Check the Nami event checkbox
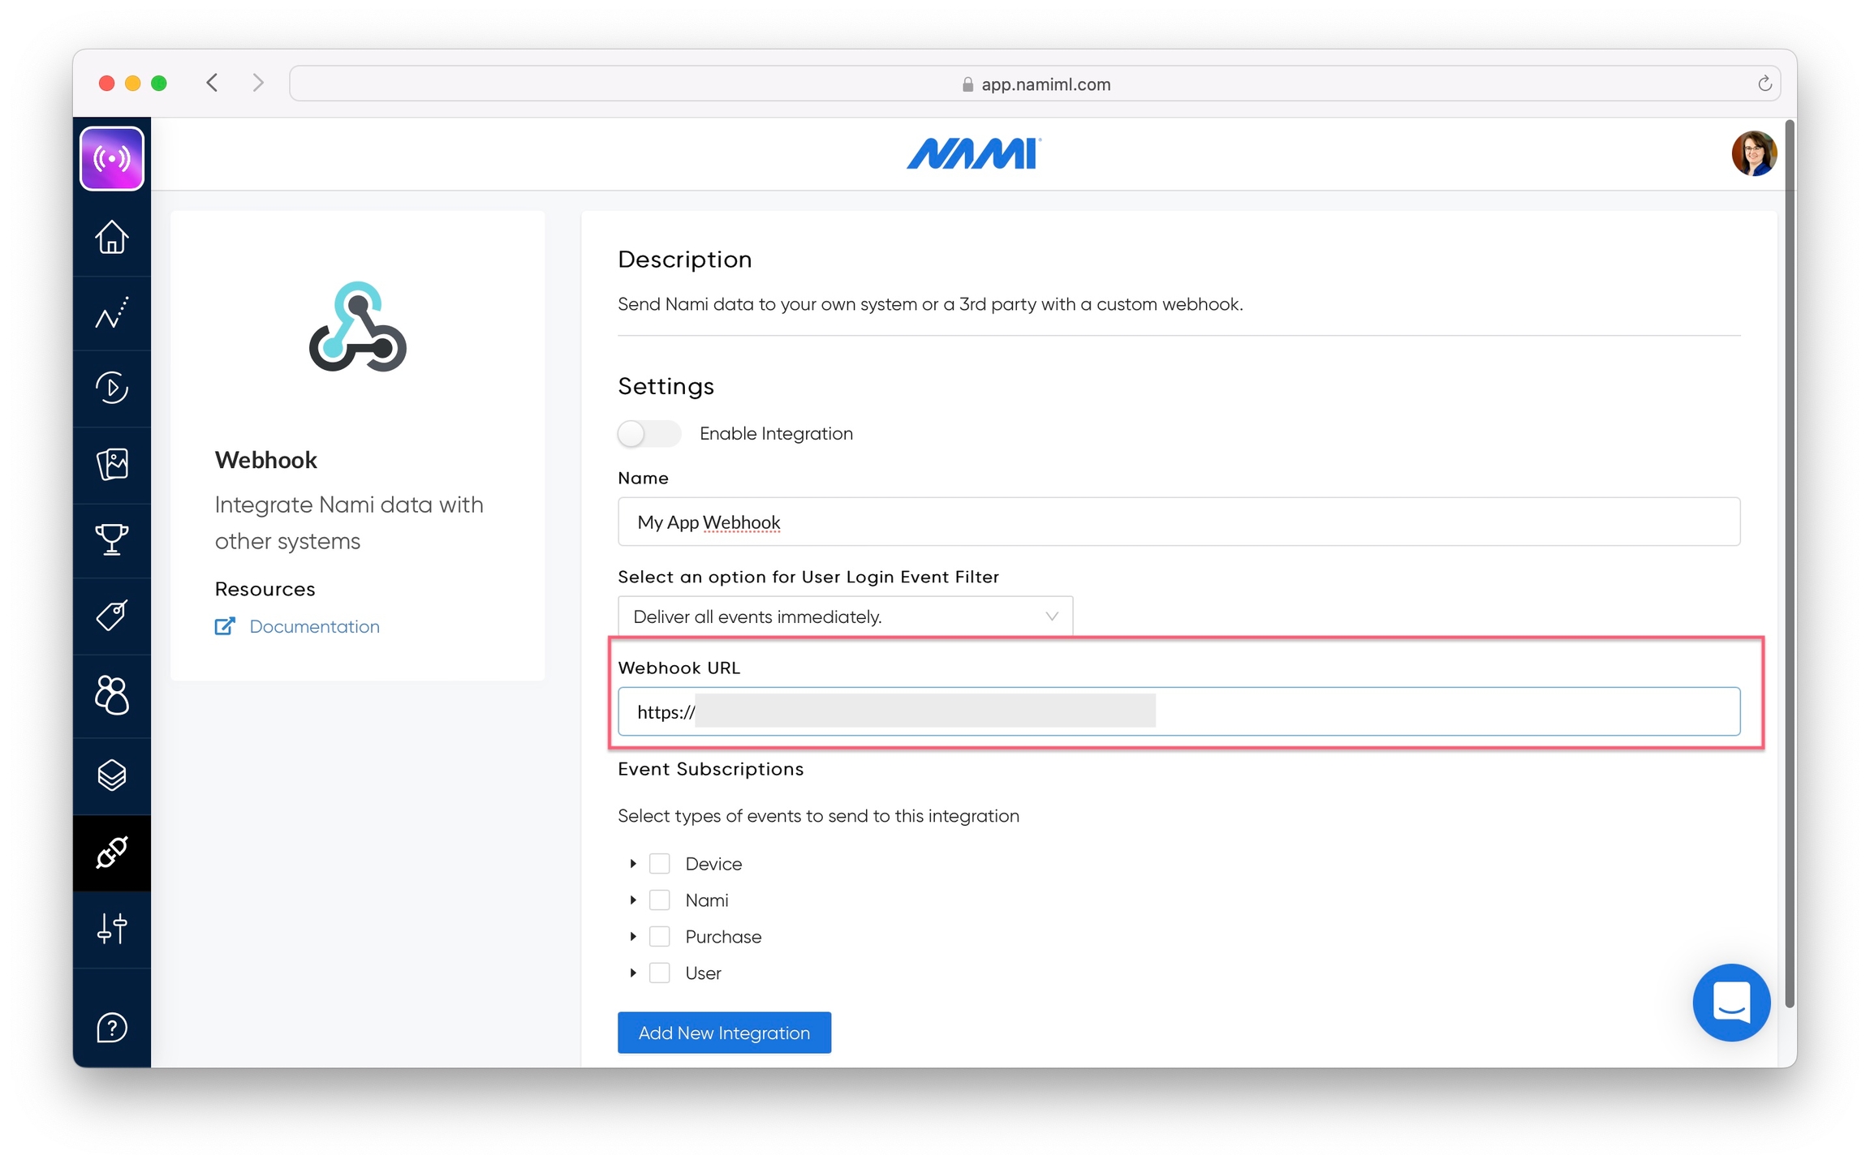This screenshot has height=1164, width=1870. click(660, 900)
